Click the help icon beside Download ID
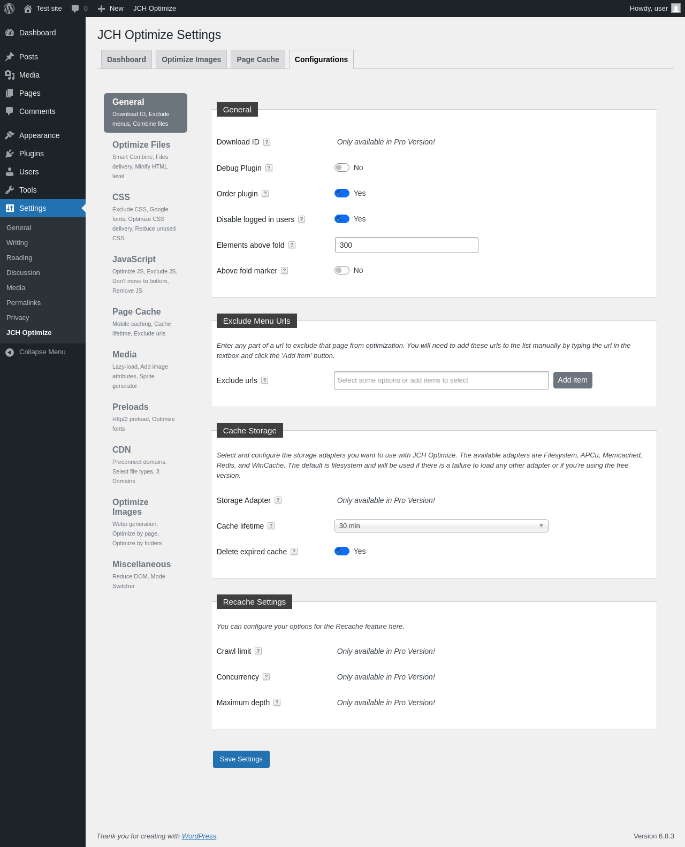 (x=267, y=142)
